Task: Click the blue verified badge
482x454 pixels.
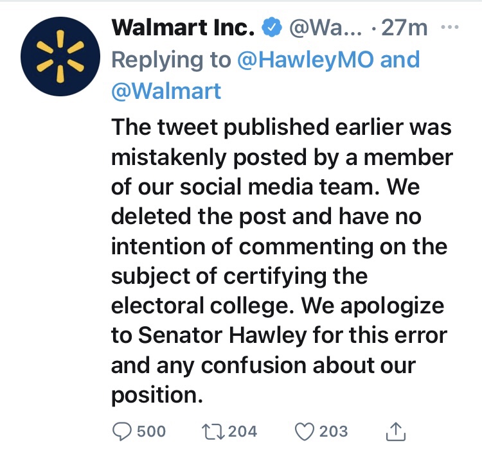Action: (x=272, y=28)
